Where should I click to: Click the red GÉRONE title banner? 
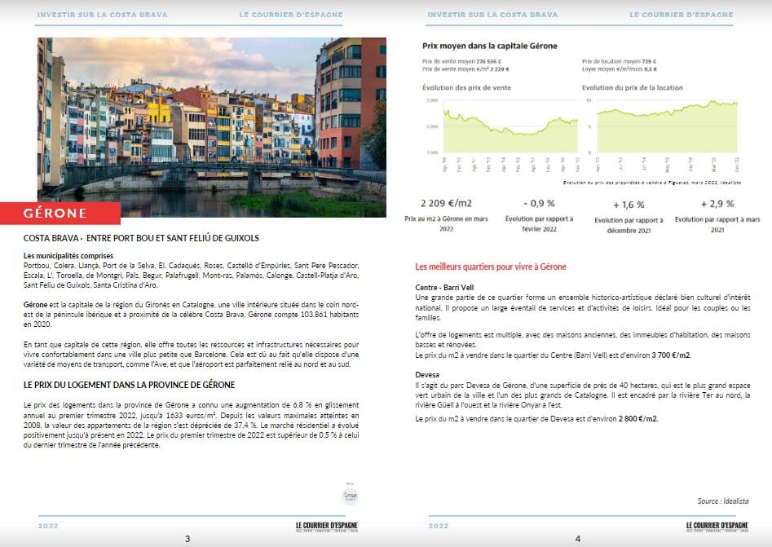coord(60,214)
